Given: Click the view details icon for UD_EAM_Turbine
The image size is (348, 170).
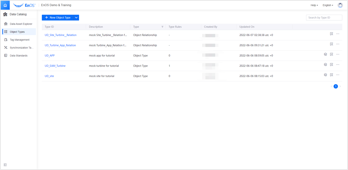Looking at the screenshot, I should [332, 65].
